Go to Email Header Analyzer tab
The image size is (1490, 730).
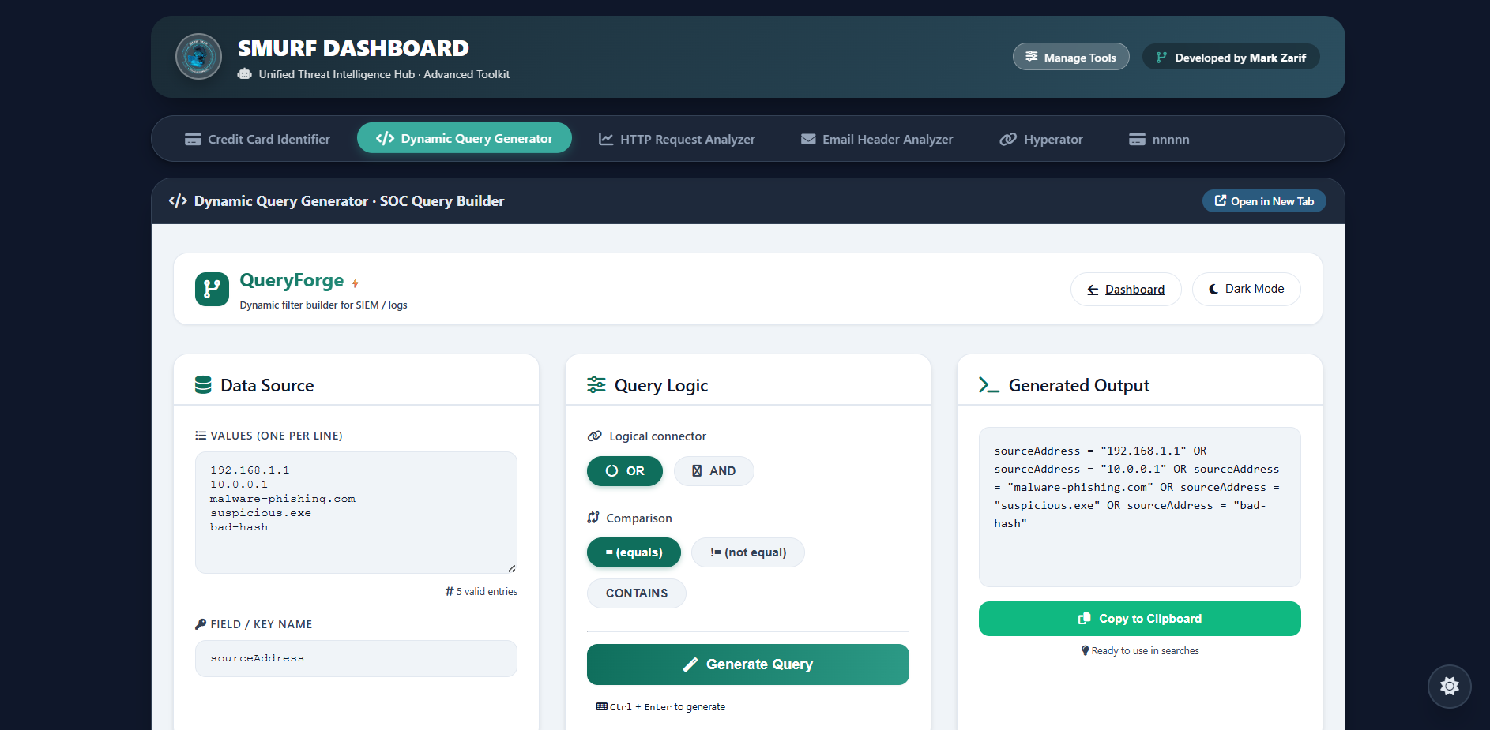click(x=877, y=139)
